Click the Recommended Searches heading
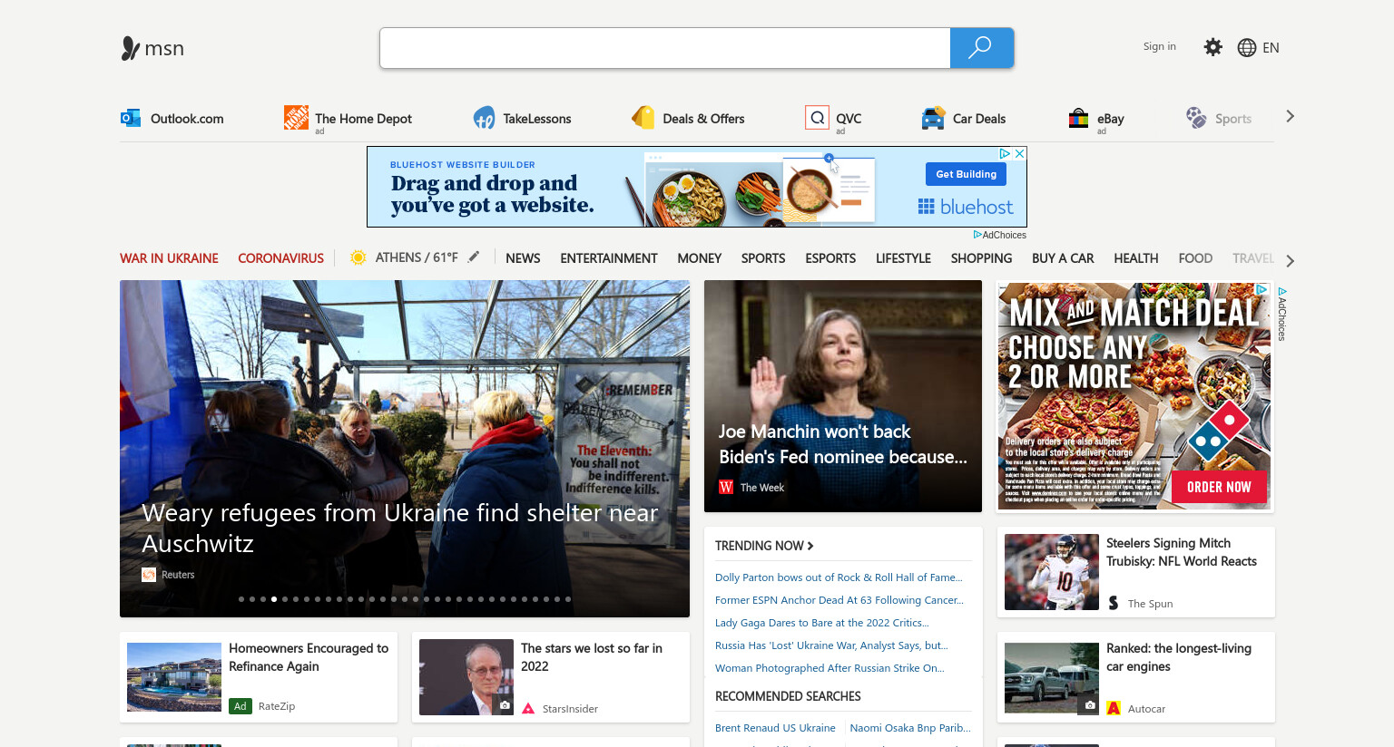 (x=788, y=696)
